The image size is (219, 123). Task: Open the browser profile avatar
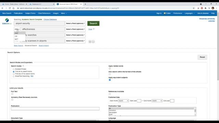tap(213, 8)
